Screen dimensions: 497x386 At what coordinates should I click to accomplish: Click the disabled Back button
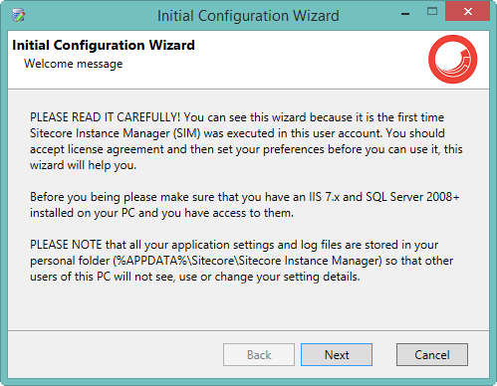[x=259, y=355]
